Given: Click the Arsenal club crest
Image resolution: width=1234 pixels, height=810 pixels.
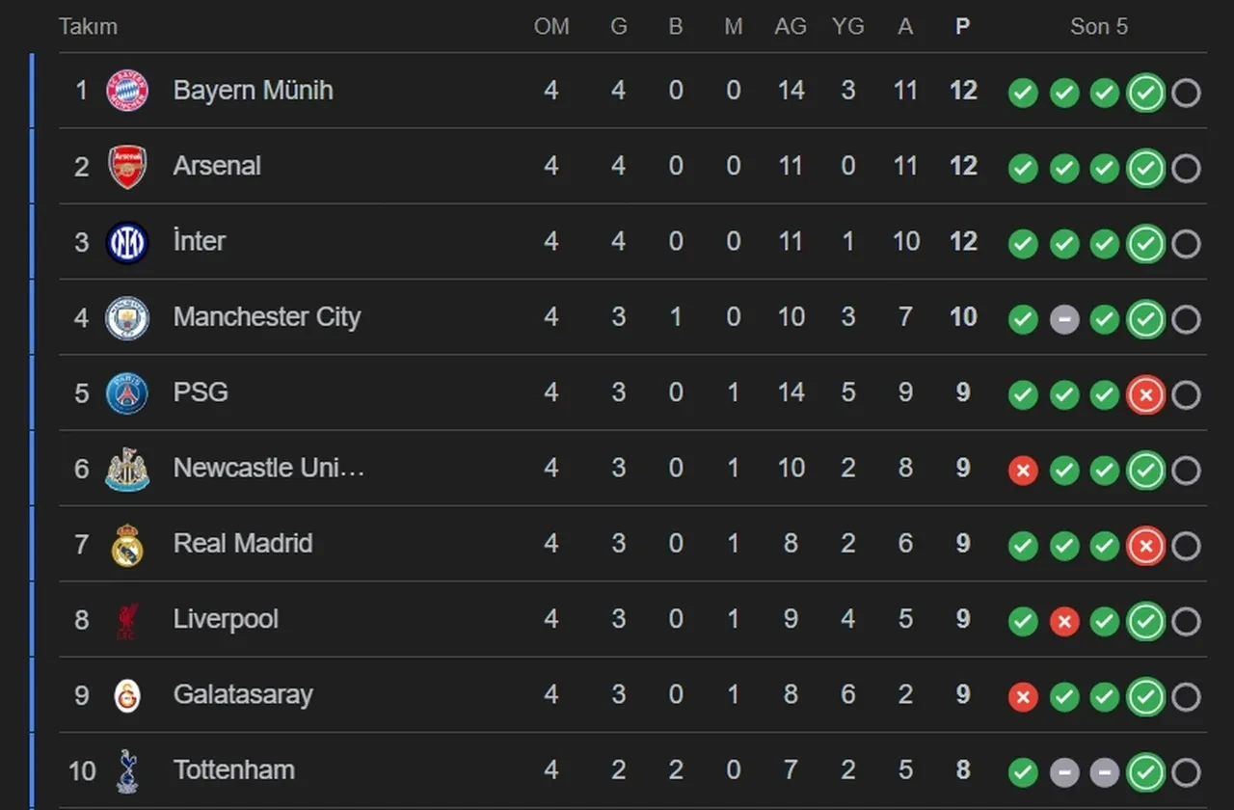Looking at the screenshot, I should pyautogui.click(x=127, y=167).
